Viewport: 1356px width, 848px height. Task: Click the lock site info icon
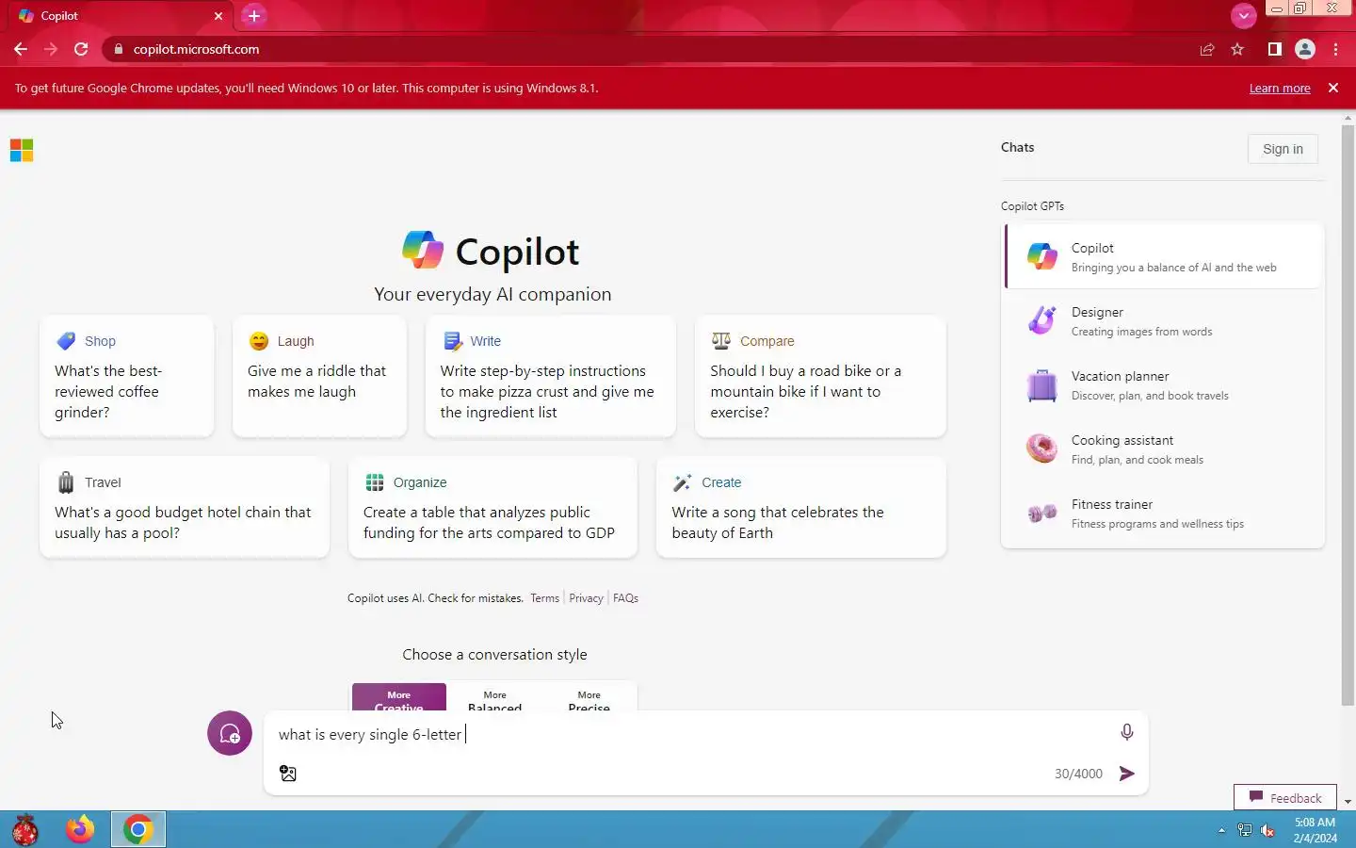(x=118, y=49)
